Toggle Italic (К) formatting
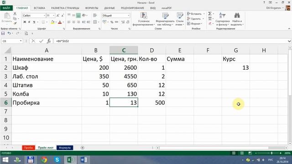The width and height of the screenshot is (292, 164). pos(29,22)
